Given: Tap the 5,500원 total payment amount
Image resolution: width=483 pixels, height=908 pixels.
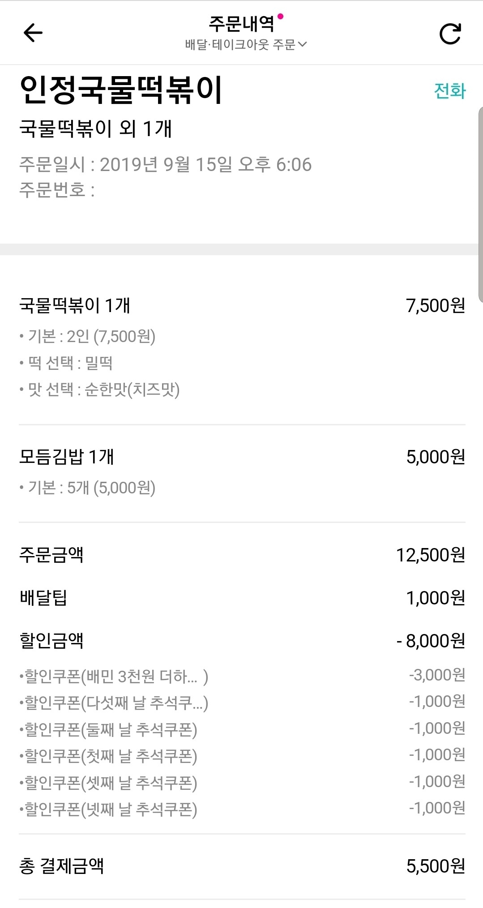Looking at the screenshot, I should (435, 866).
